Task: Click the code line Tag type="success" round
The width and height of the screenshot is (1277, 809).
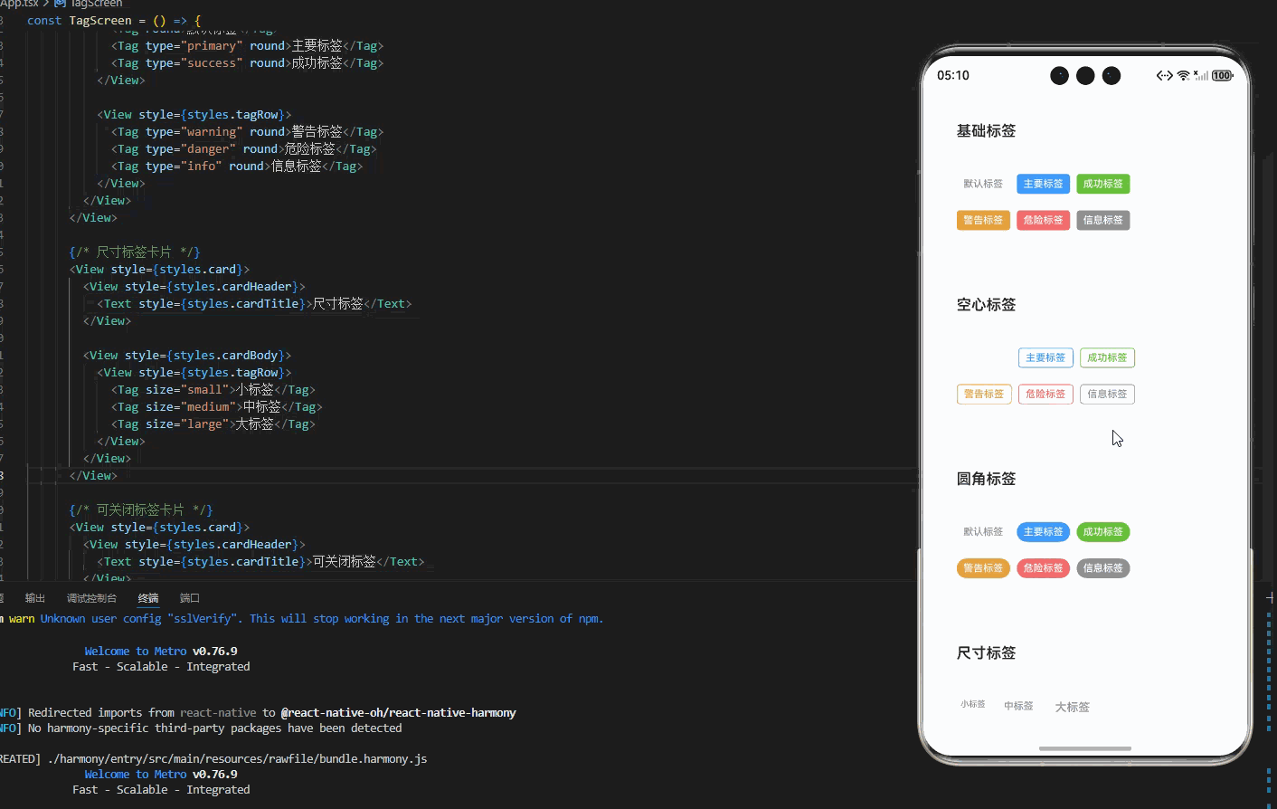Action: point(248,63)
